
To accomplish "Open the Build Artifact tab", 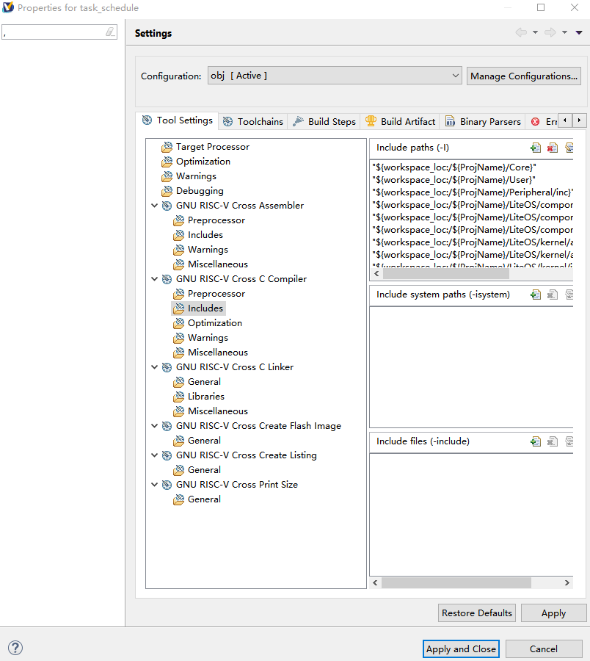I will [400, 121].
